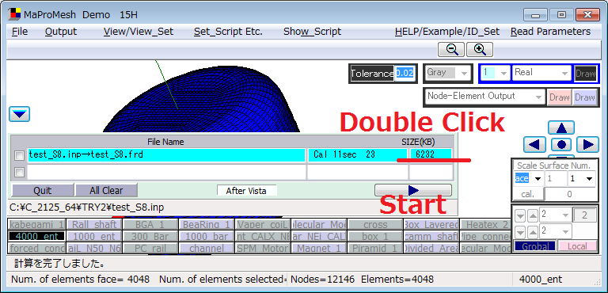The height and width of the screenshot is (293, 608).
Task: Click the All Clear button
Action: [106, 191]
